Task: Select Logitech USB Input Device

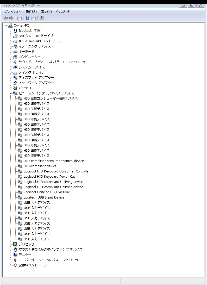Action: pos(44,197)
